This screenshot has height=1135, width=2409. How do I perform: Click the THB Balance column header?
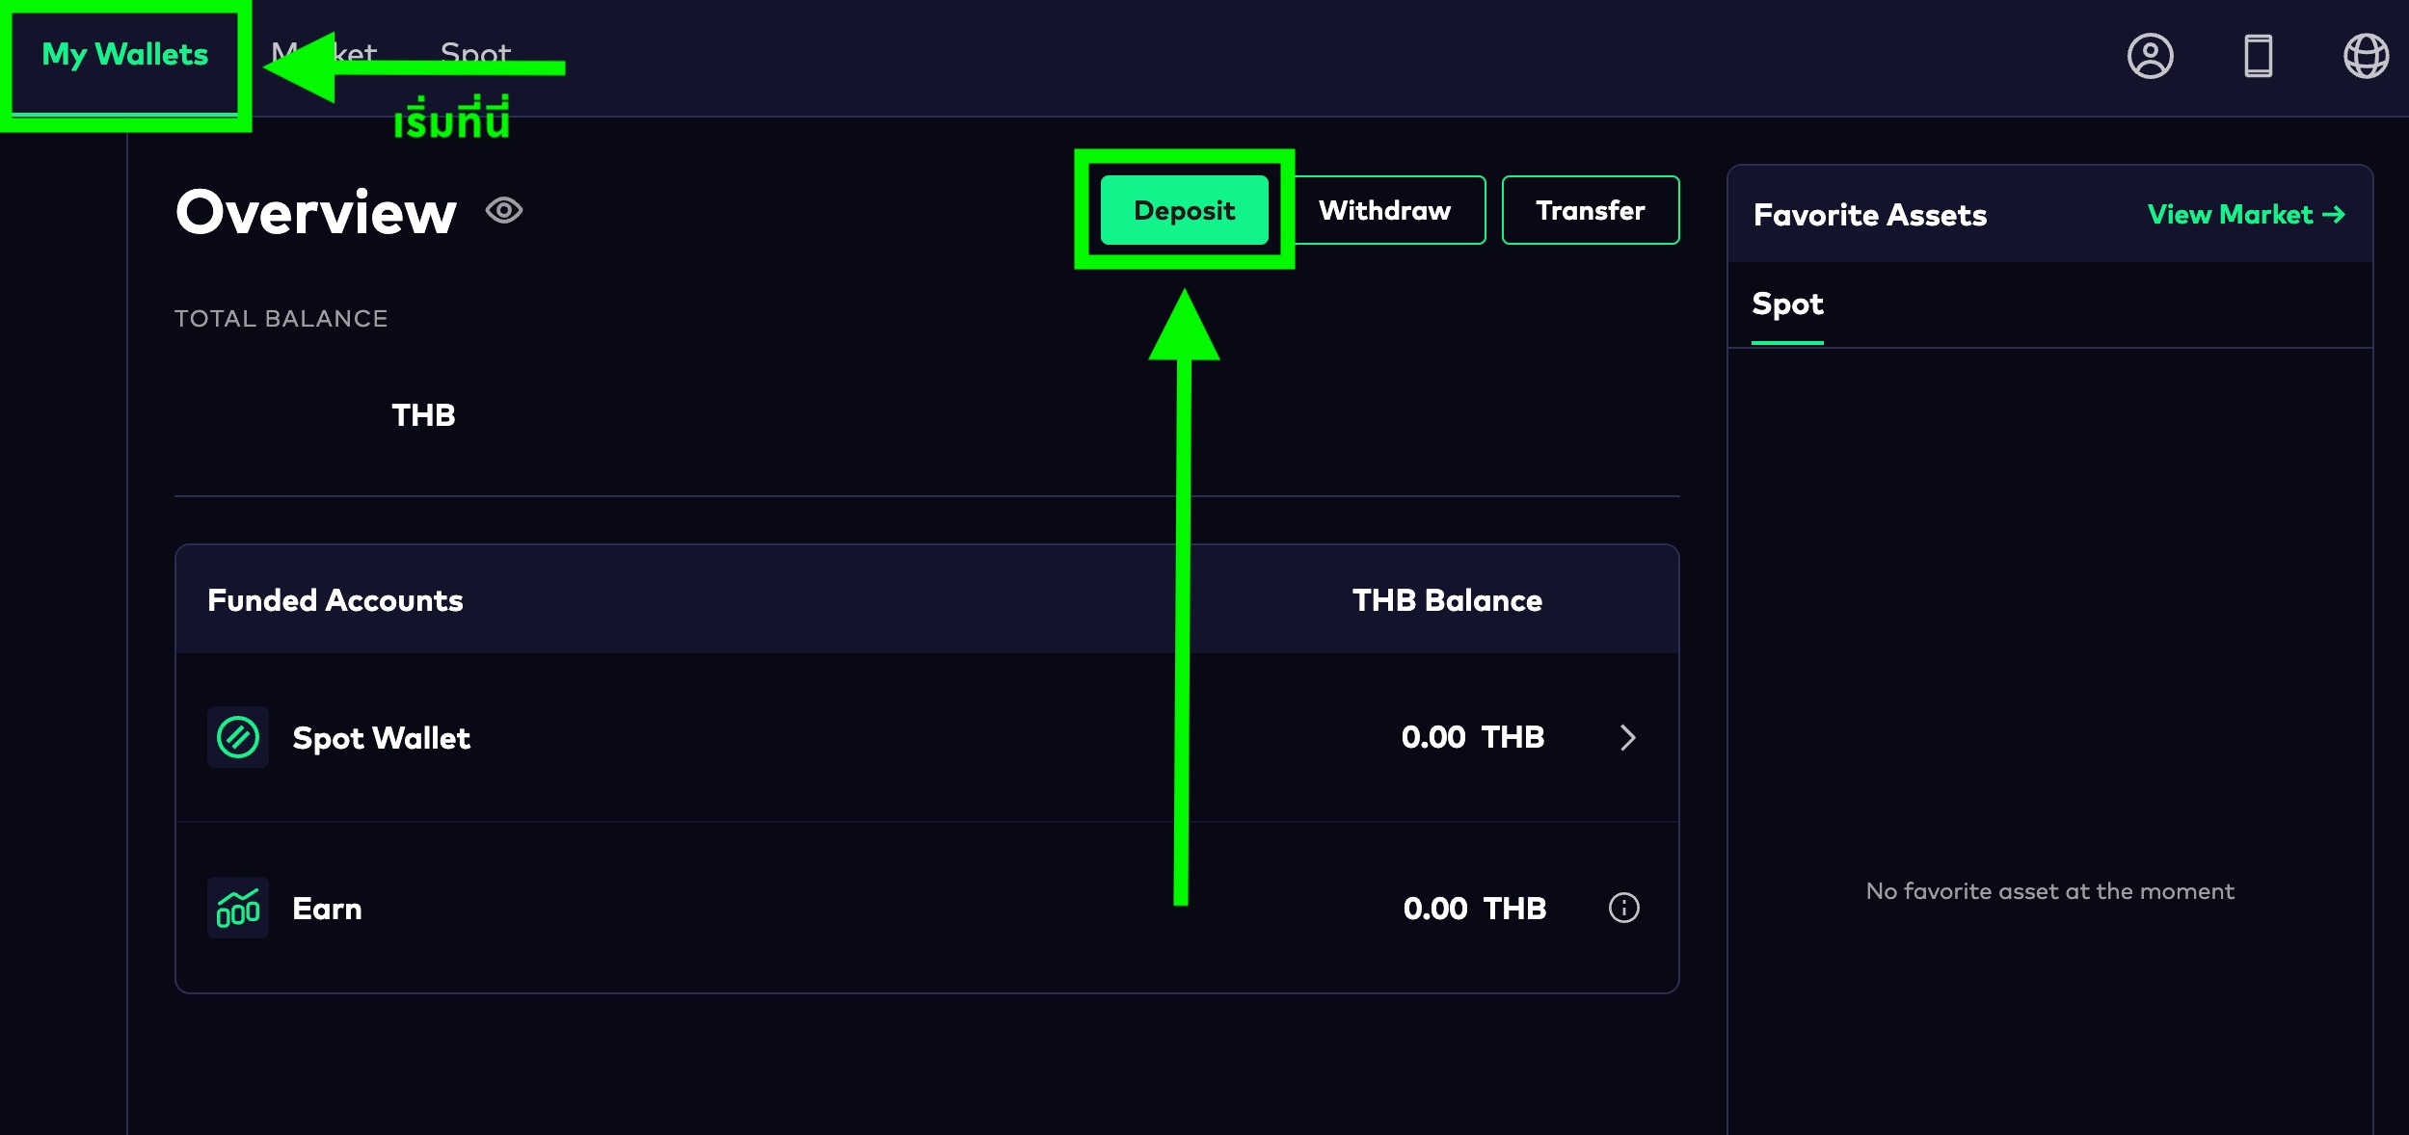[1446, 600]
